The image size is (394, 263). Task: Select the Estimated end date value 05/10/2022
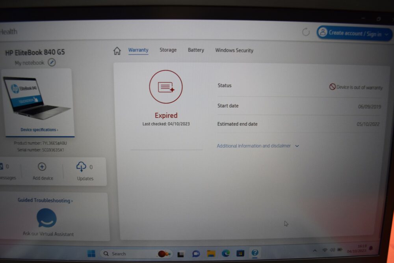point(368,124)
